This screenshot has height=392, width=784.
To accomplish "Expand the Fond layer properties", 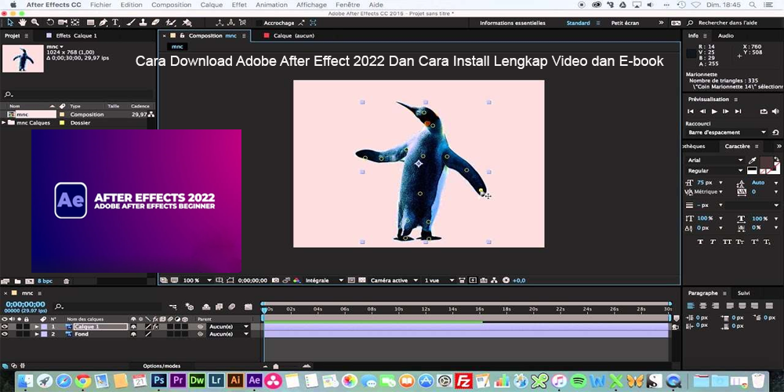I will pyautogui.click(x=37, y=333).
